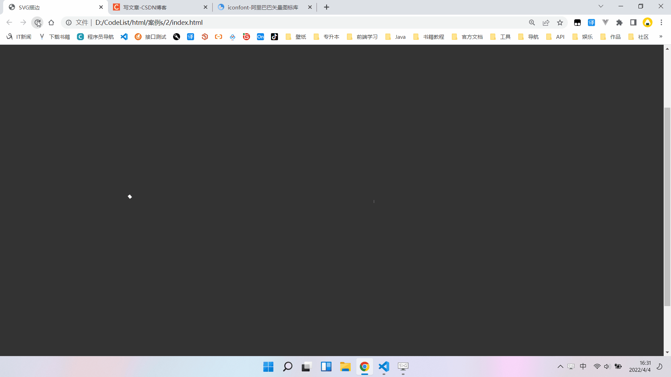The width and height of the screenshot is (671, 377).
Task: Click the white diamond SVG shape
Action: coord(130,197)
